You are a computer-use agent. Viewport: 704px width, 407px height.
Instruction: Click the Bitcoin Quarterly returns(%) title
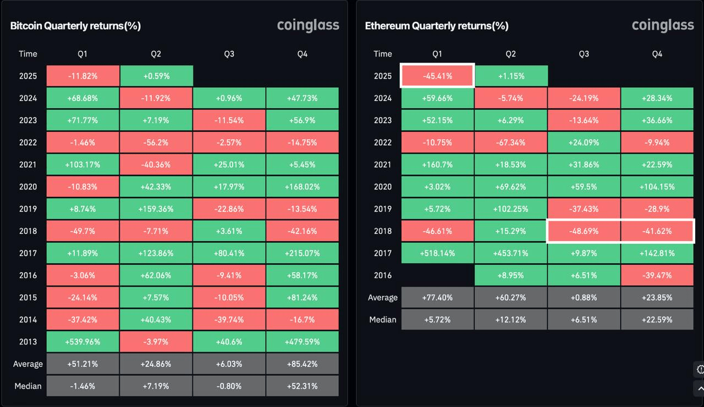pyautogui.click(x=75, y=26)
